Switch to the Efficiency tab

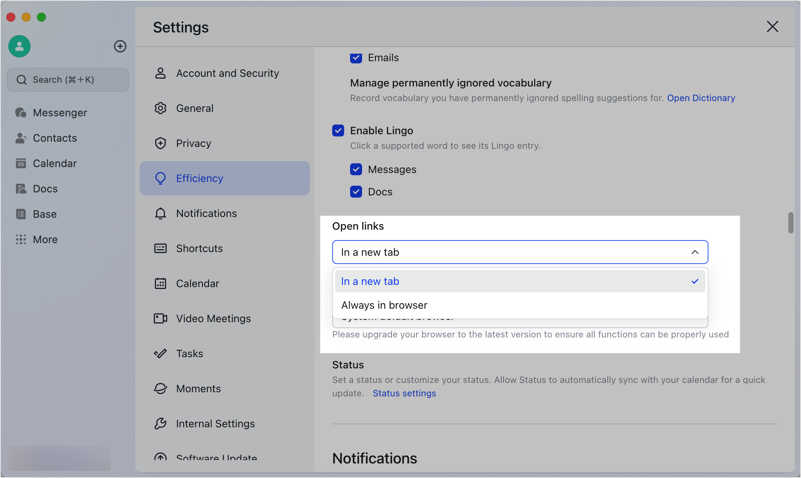point(200,178)
